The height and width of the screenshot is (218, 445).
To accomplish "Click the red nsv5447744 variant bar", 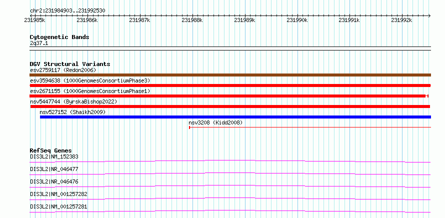I will tap(230, 106).
